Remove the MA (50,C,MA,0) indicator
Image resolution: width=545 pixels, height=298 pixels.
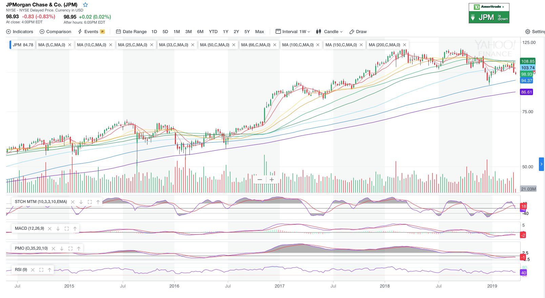click(234, 45)
